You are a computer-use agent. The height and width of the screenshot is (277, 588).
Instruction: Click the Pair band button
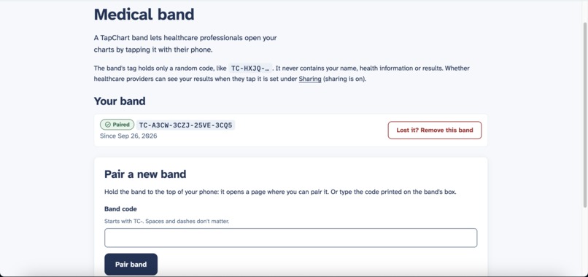click(131, 265)
